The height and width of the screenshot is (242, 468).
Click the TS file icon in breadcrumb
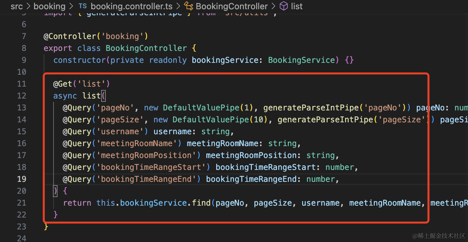pos(82,6)
